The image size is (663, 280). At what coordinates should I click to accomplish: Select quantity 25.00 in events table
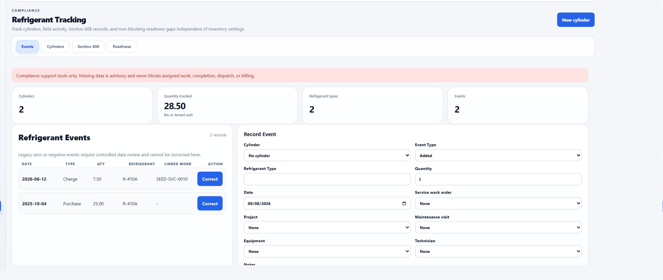(x=98, y=204)
